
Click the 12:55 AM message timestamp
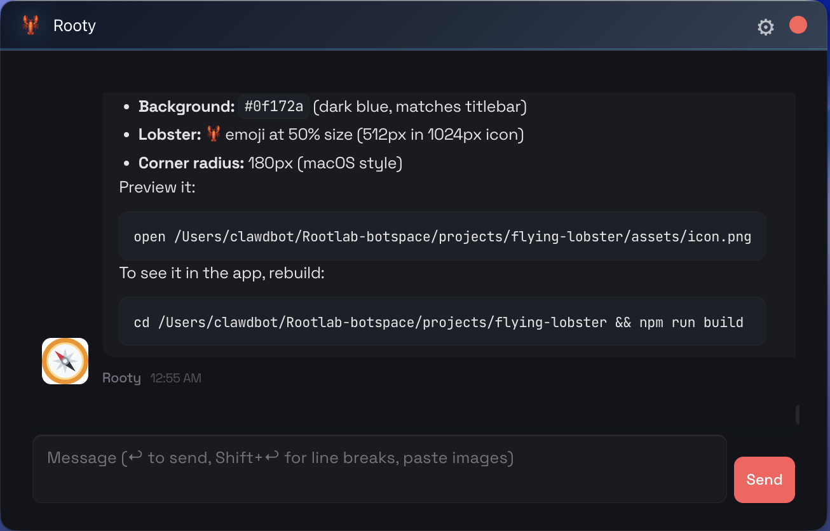point(176,379)
